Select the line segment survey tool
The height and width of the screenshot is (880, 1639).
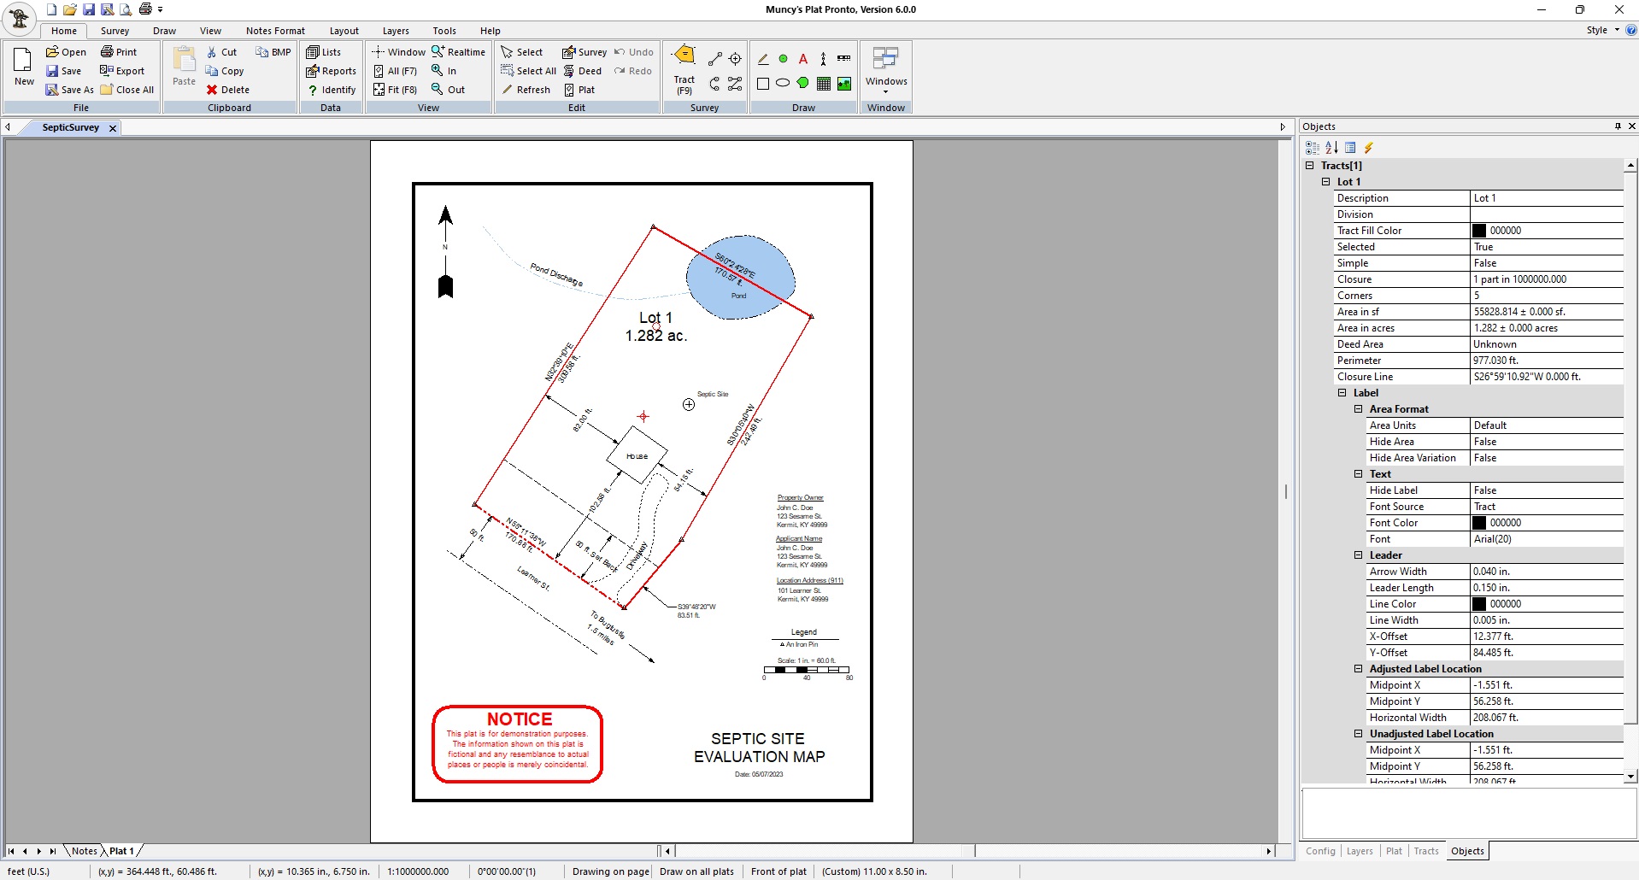[714, 59]
